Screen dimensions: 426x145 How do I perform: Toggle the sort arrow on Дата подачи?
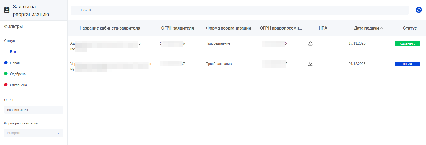[x=381, y=28]
